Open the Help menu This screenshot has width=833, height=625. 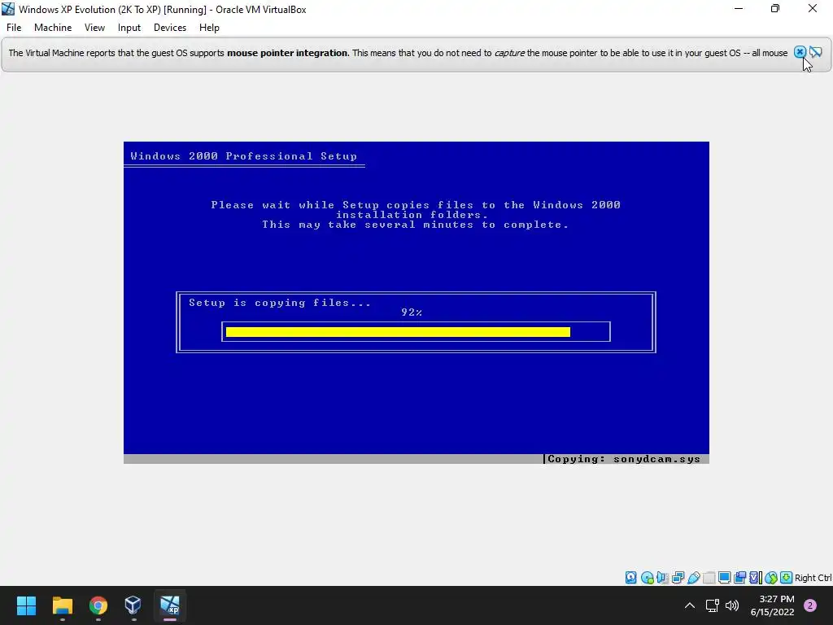209,28
